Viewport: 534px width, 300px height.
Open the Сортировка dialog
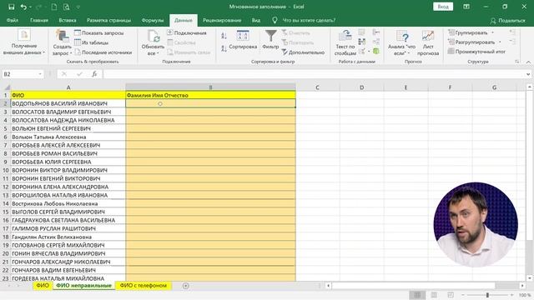tap(243, 40)
